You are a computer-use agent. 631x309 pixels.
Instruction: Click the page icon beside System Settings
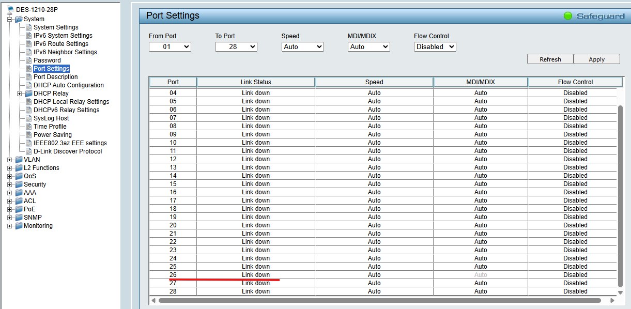[x=29, y=27]
